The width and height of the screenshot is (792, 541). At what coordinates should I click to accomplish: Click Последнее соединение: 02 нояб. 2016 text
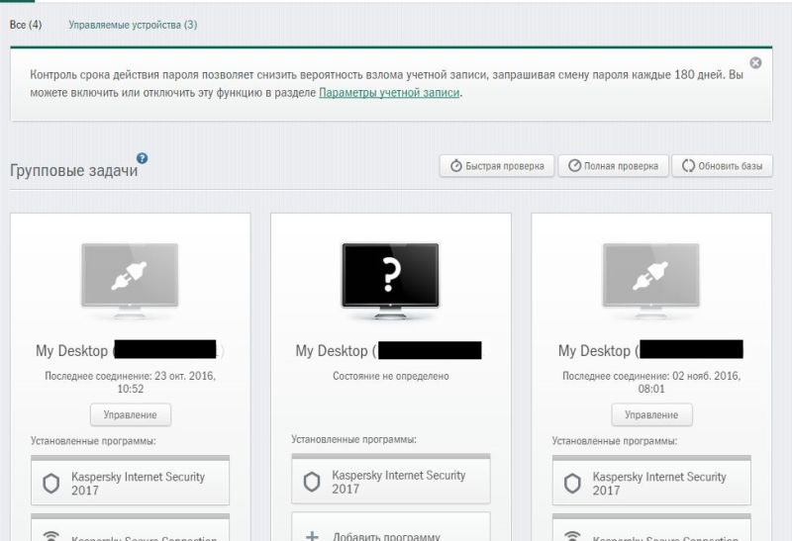click(651, 382)
